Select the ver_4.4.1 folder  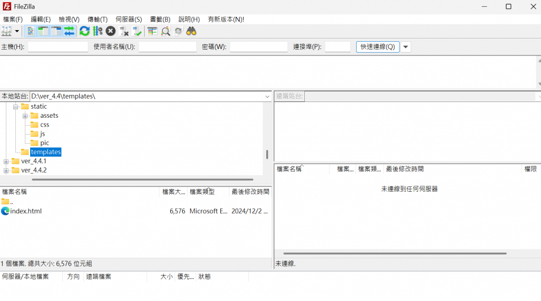pos(33,161)
